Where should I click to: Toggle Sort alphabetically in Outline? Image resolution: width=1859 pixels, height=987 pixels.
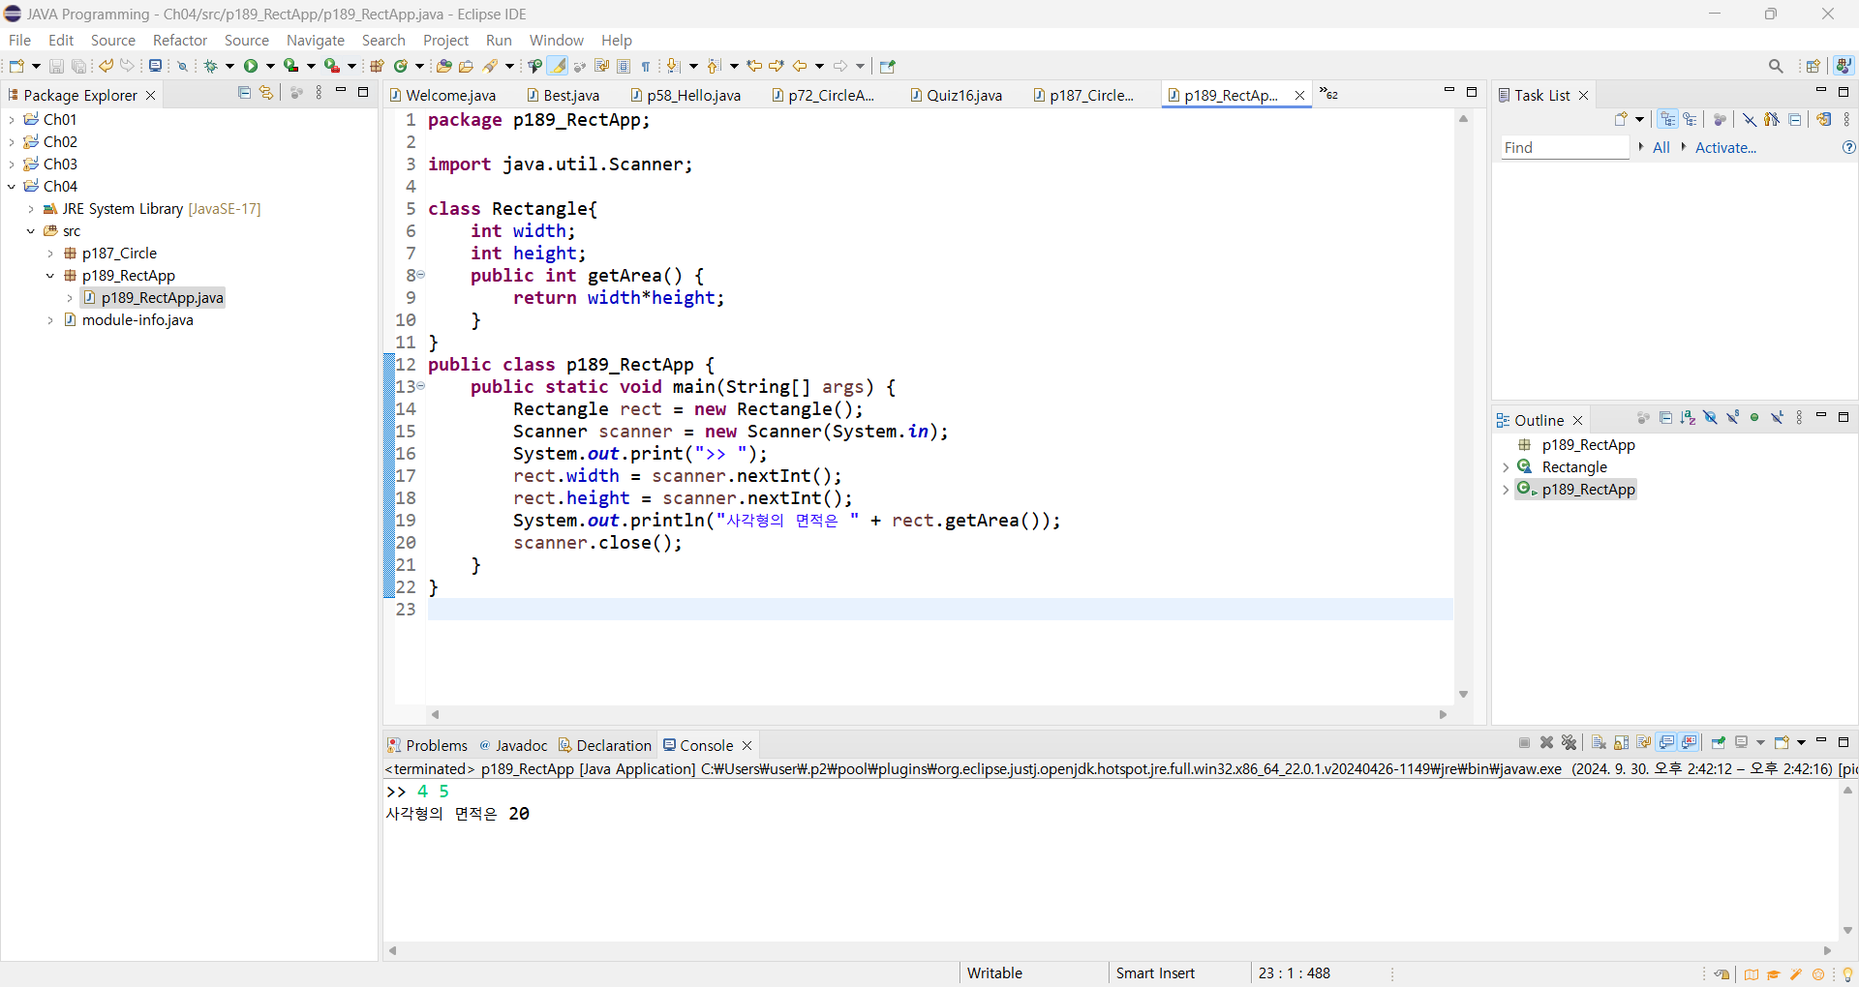tap(1688, 417)
